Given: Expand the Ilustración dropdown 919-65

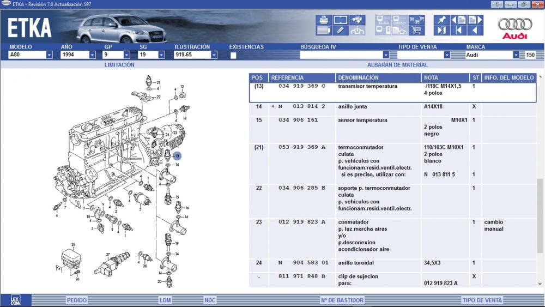Looking at the screenshot, I should pos(214,55).
